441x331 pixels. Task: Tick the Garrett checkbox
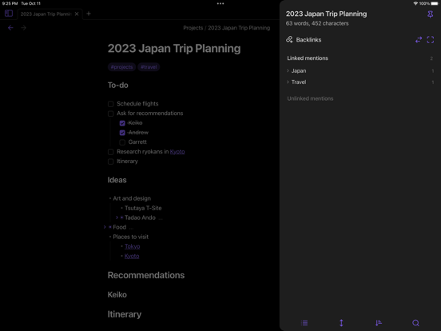(122, 142)
